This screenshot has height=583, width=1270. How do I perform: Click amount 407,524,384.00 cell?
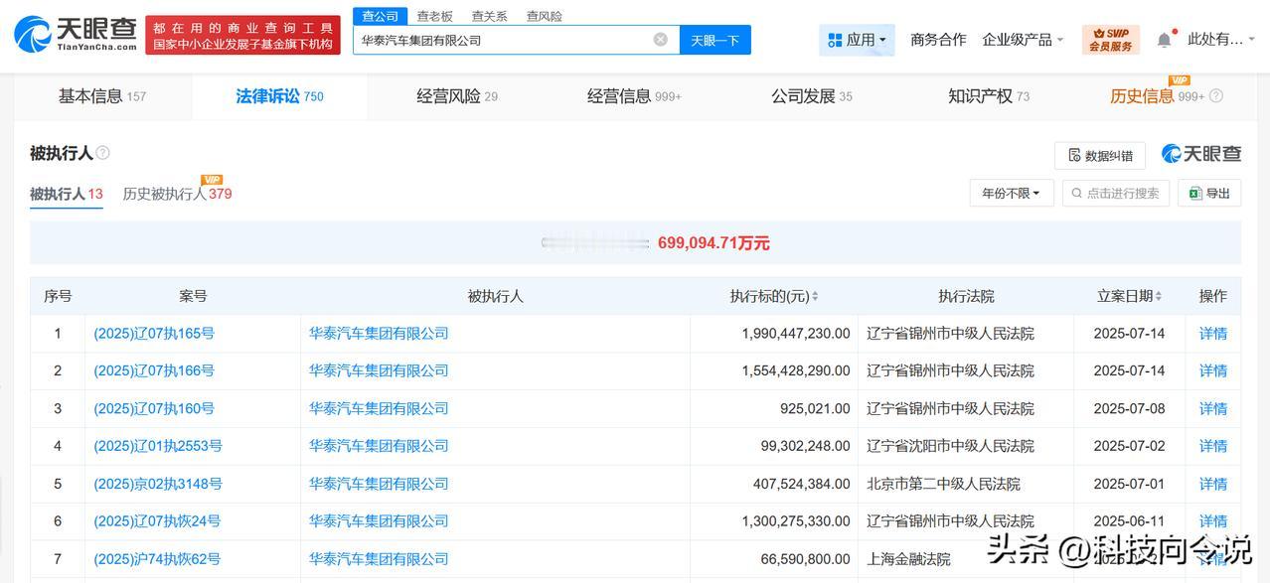coord(802,484)
